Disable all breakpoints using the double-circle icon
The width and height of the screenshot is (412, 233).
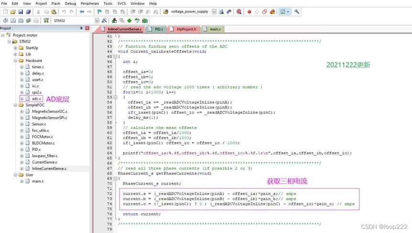[x=265, y=11]
